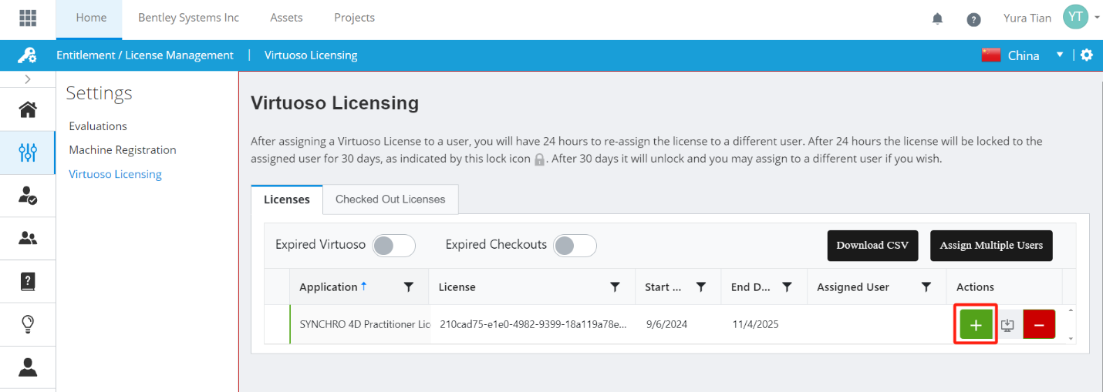Click end date 11/4/2025 cell

coord(755,324)
